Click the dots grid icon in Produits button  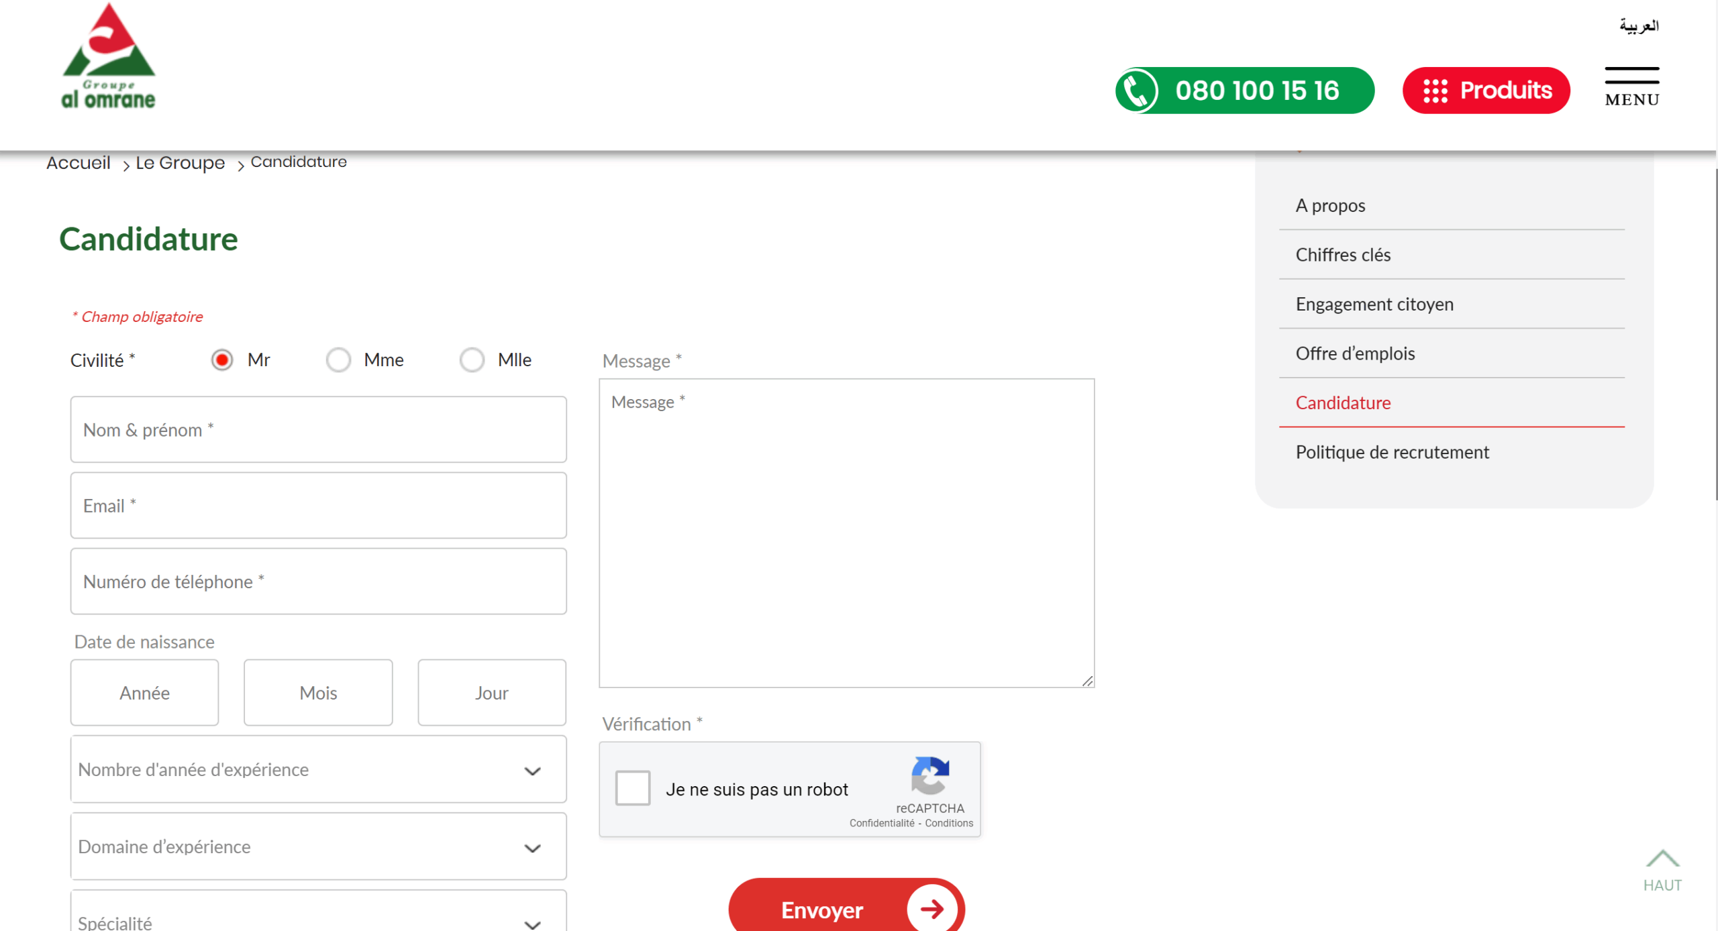1435,91
